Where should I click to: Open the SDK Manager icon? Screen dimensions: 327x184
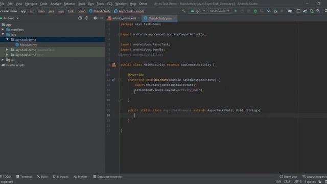coord(318,11)
